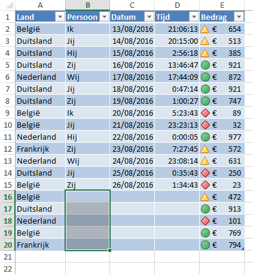Open the Tijd column filter dropdown
Viewport: 253px width, 274px height.
[x=194, y=17]
